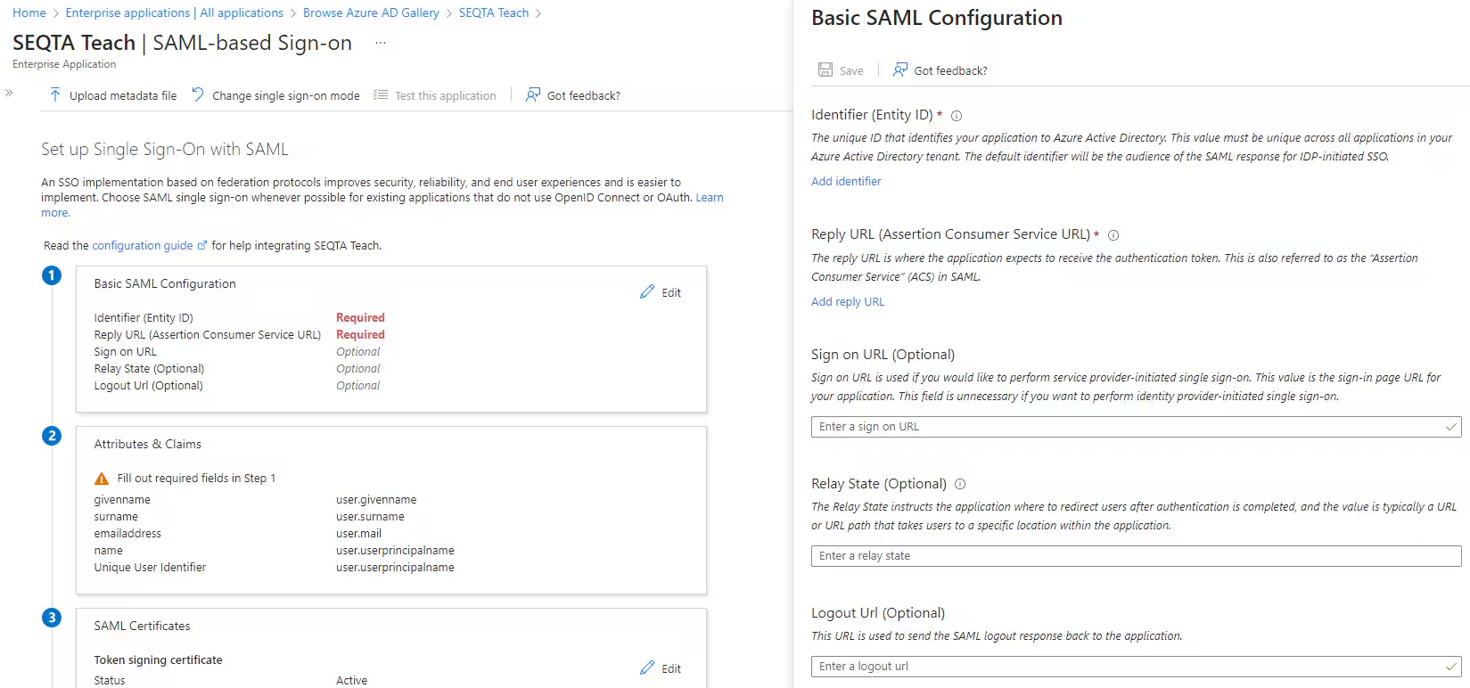Image resolution: width=1470 pixels, height=688 pixels.
Task: Open Enterprise applications | All applications breadcrumb
Action: (x=175, y=12)
